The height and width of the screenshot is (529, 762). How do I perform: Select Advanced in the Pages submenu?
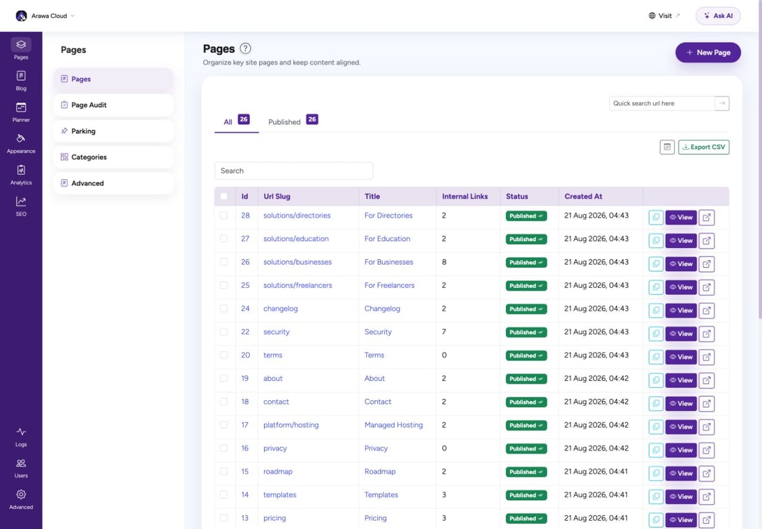113,183
